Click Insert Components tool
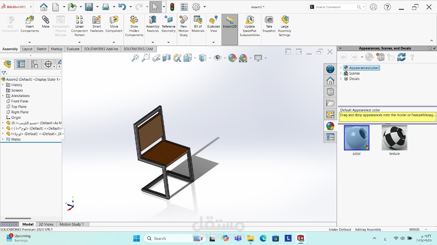 click(30, 24)
